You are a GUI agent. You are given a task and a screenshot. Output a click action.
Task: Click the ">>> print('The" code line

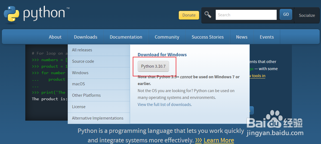click(x=48, y=92)
